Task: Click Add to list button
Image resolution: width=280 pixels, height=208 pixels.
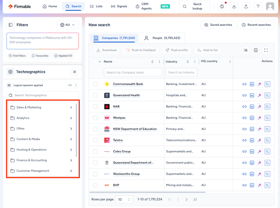Action: pos(208,50)
